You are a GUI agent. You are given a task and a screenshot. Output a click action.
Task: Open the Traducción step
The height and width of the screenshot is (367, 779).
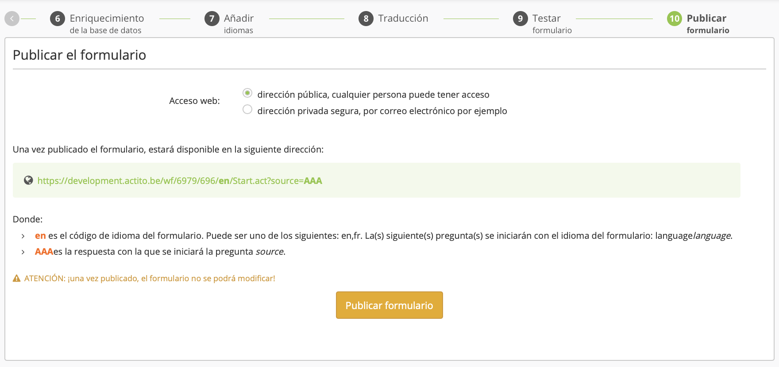pyautogui.click(x=403, y=19)
